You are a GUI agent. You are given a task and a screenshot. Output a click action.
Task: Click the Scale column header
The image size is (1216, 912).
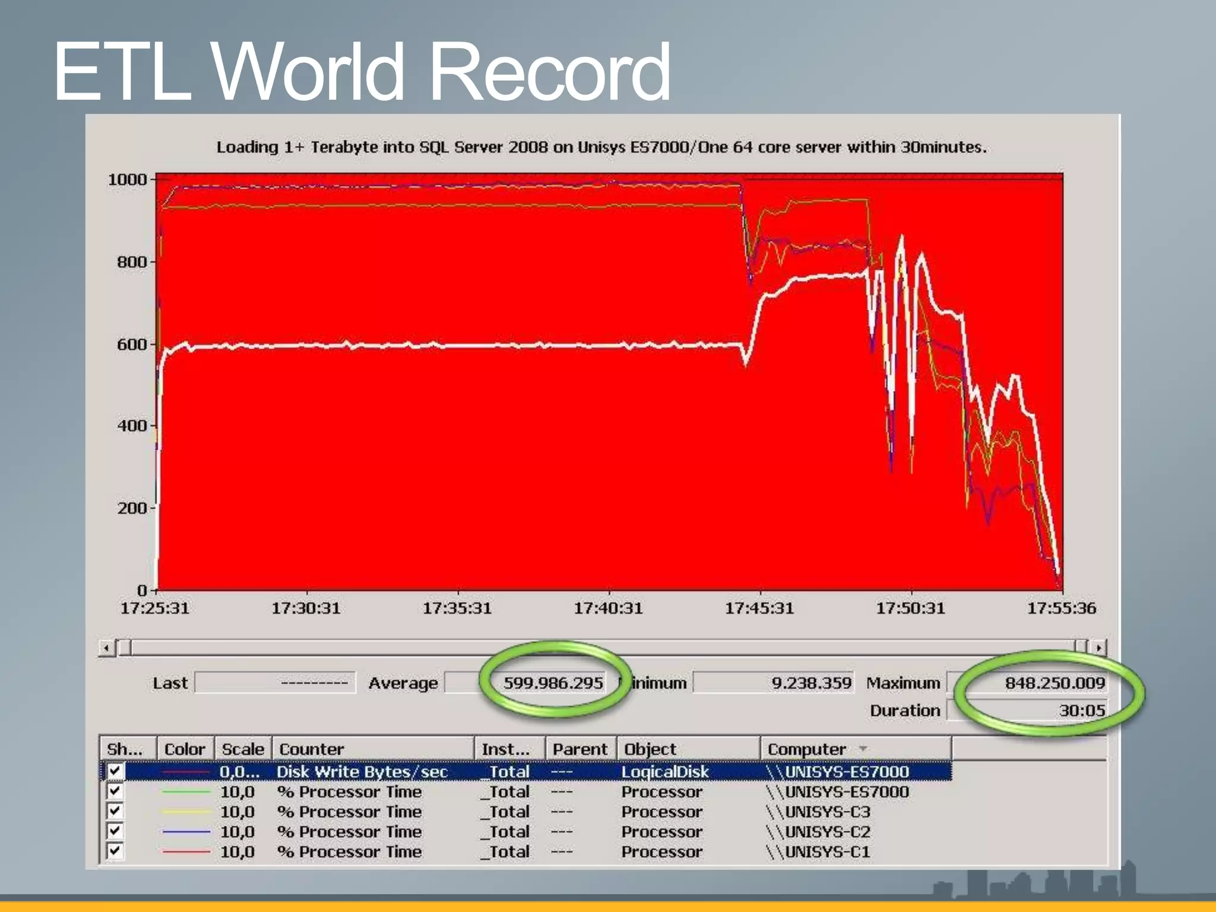pyautogui.click(x=243, y=749)
